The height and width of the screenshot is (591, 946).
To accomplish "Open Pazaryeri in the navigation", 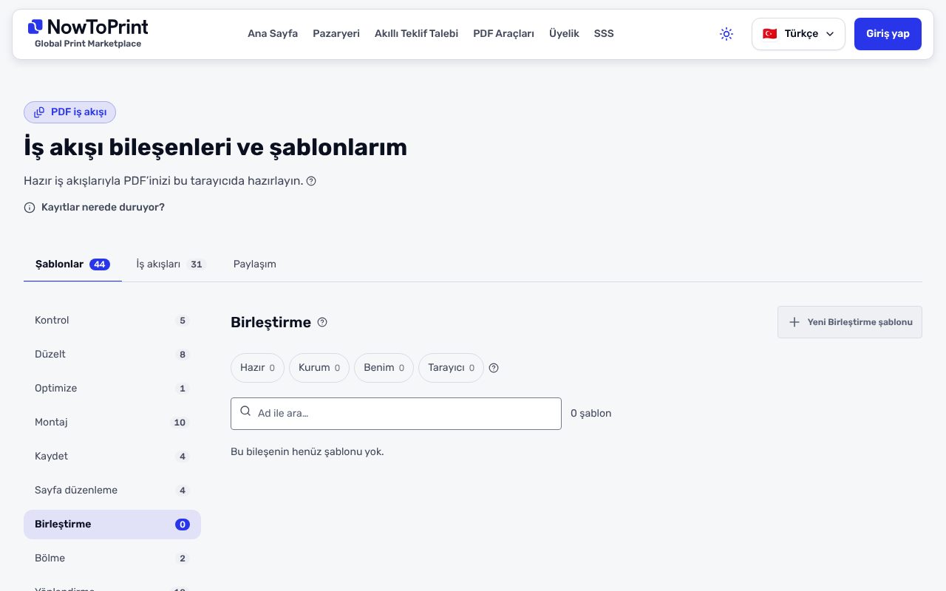I will click(x=336, y=33).
